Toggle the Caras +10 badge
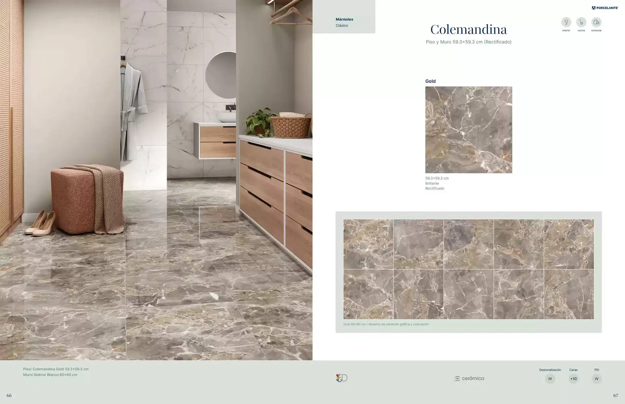The width and height of the screenshot is (625, 404). tap(574, 379)
